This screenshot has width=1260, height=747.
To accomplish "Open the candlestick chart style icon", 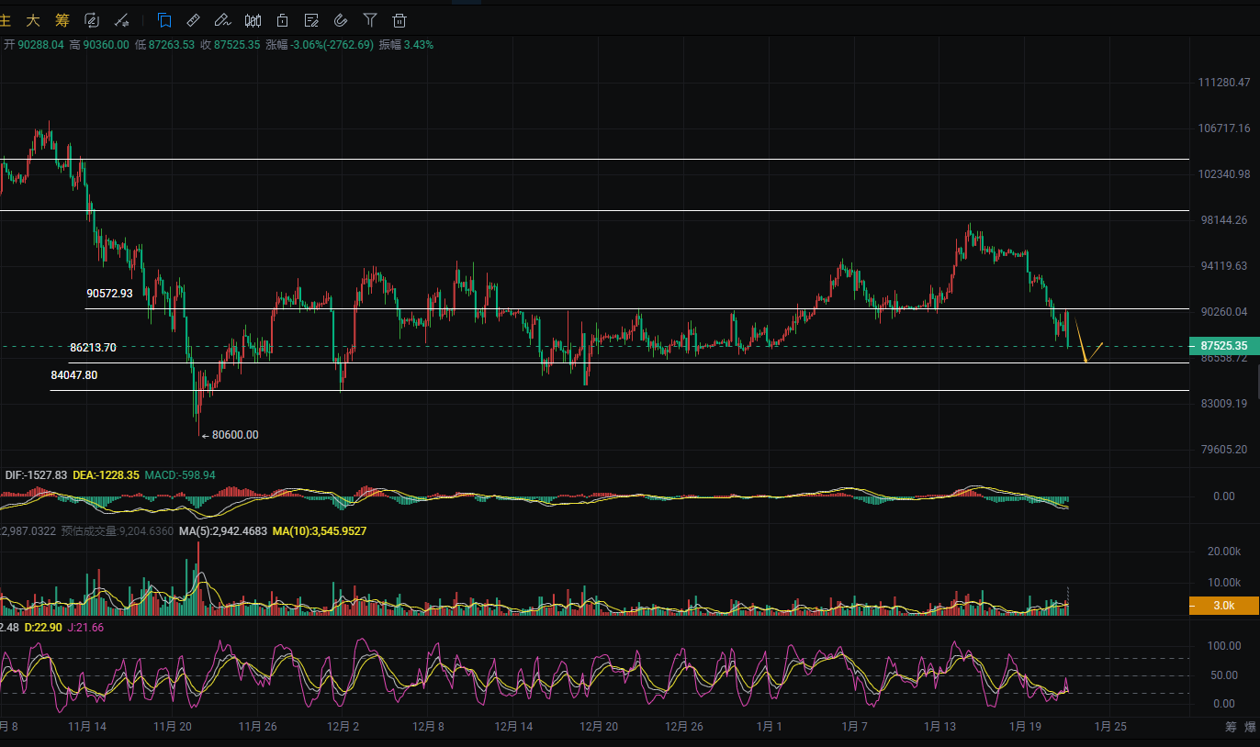I will tap(253, 19).
